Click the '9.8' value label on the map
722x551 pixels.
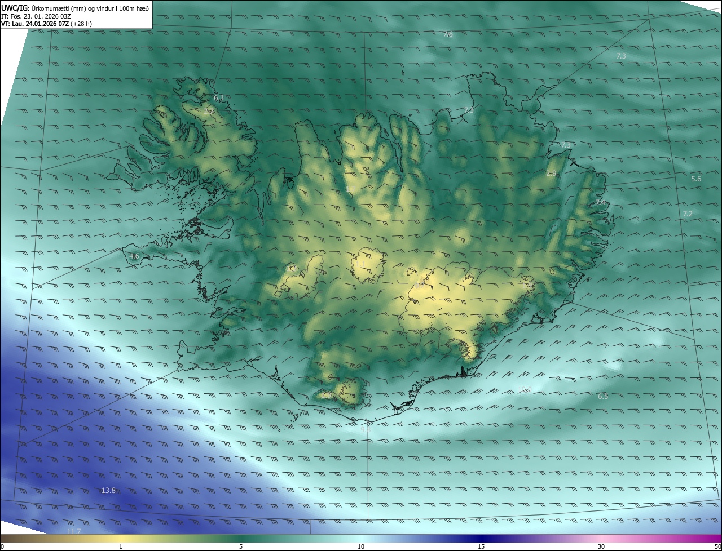point(366,430)
